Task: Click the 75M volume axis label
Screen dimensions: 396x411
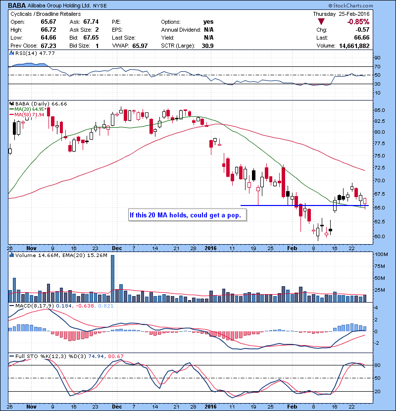Action: (380, 266)
